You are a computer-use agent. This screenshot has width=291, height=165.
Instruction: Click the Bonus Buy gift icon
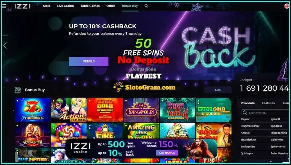pyautogui.click(x=18, y=90)
